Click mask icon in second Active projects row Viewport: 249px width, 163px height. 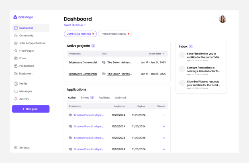coord(104,74)
